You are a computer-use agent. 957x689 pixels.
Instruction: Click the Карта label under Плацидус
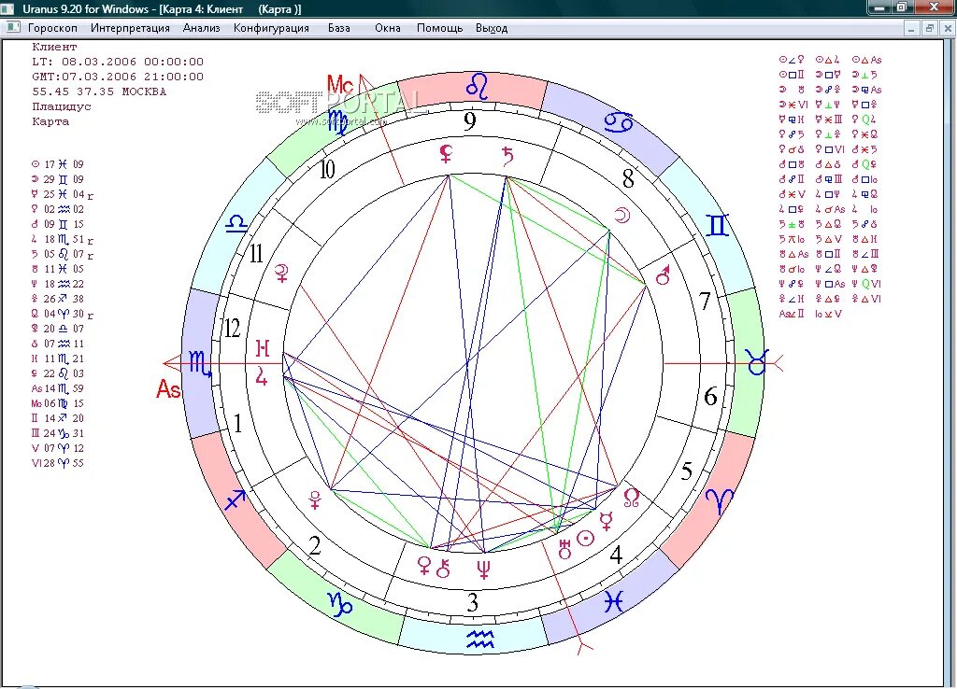pos(50,121)
